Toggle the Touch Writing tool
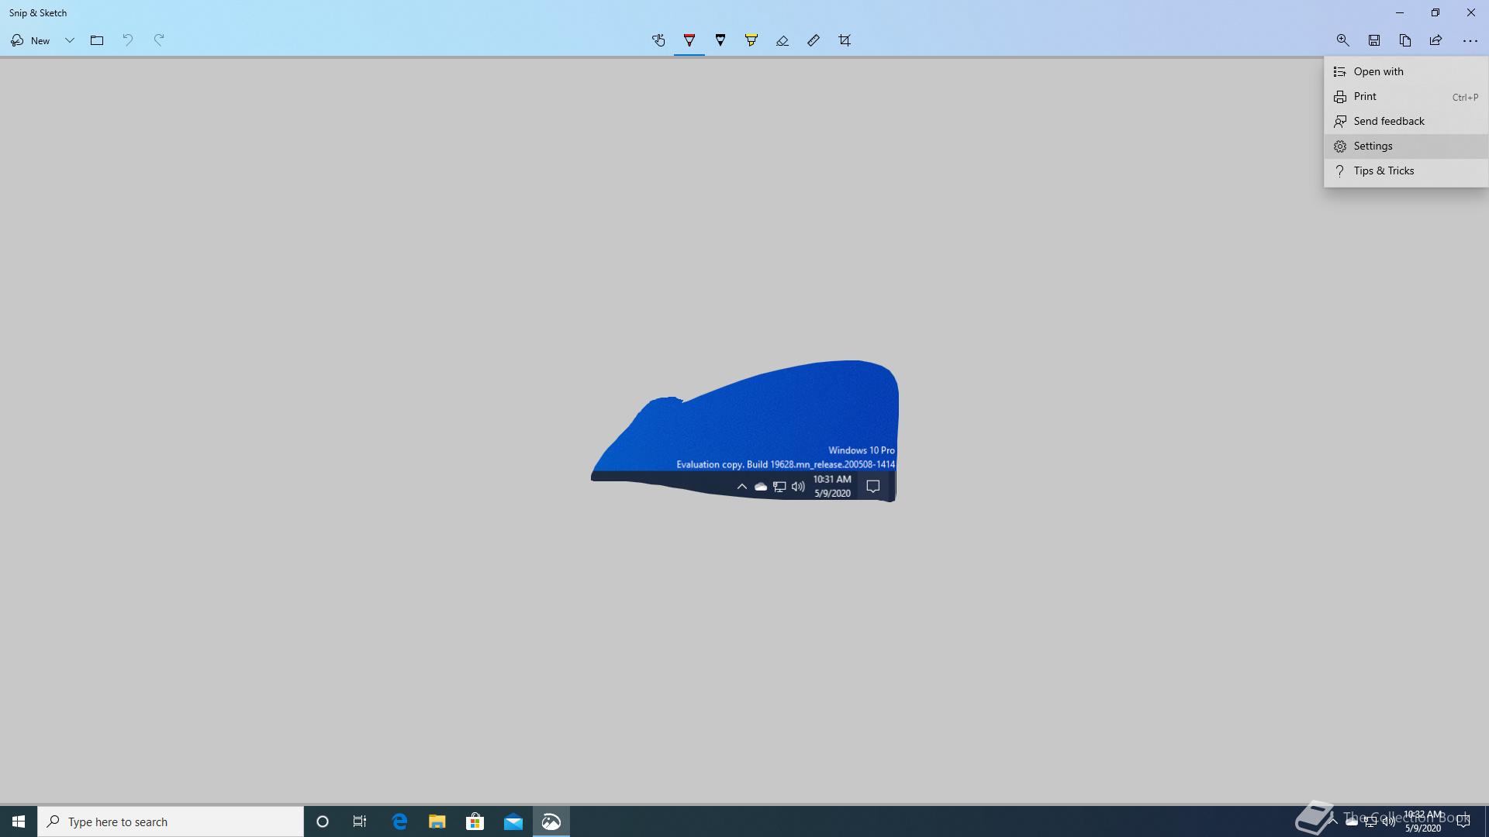Screen dimensions: 1489x837 pos(658,40)
